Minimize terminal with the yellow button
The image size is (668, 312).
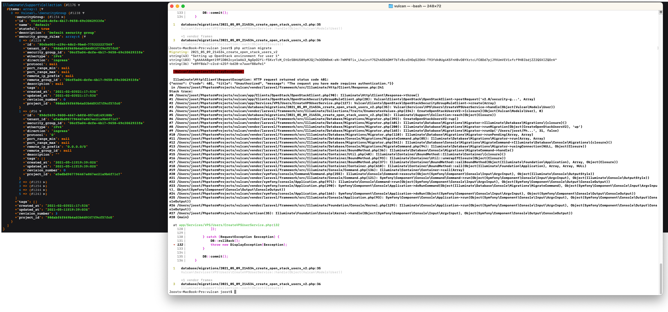tap(177, 6)
